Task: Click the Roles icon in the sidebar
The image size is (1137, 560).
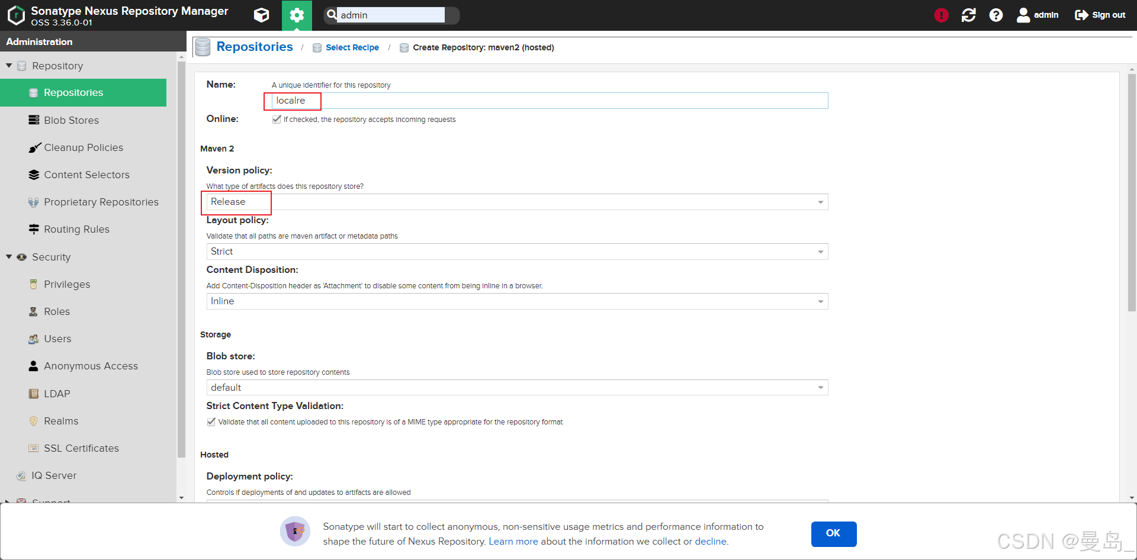Action: tap(34, 311)
